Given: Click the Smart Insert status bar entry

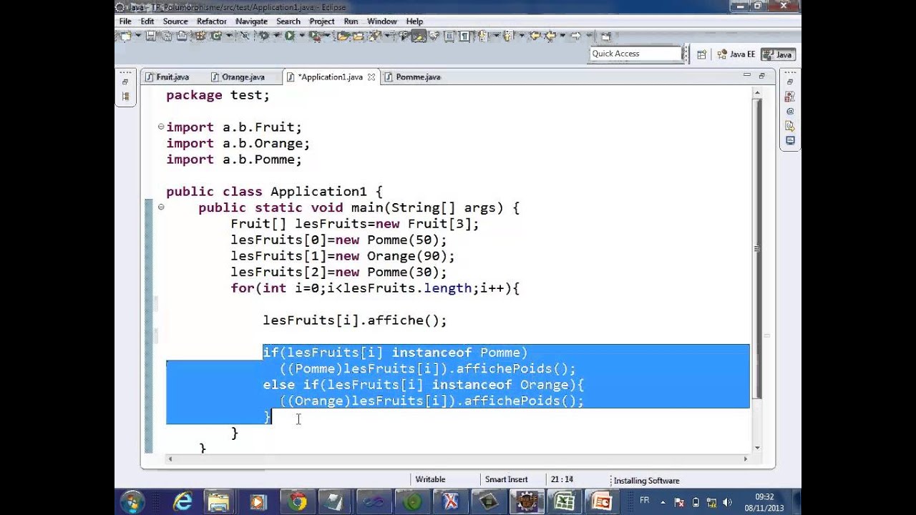Looking at the screenshot, I should pos(506,479).
